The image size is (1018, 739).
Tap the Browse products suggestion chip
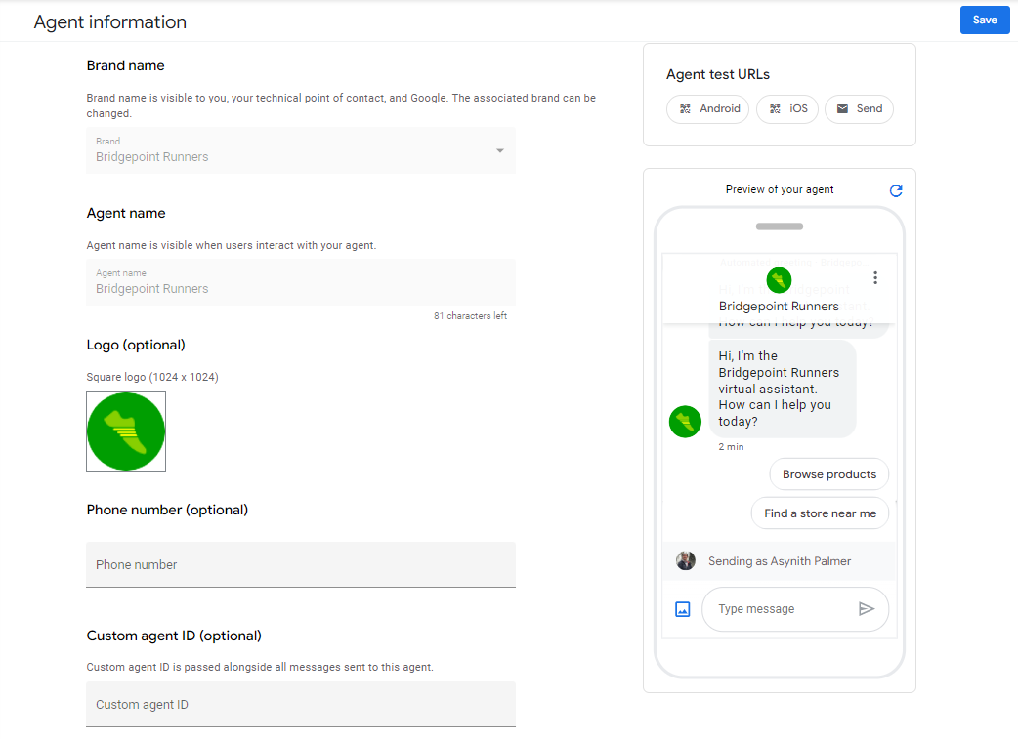(828, 474)
